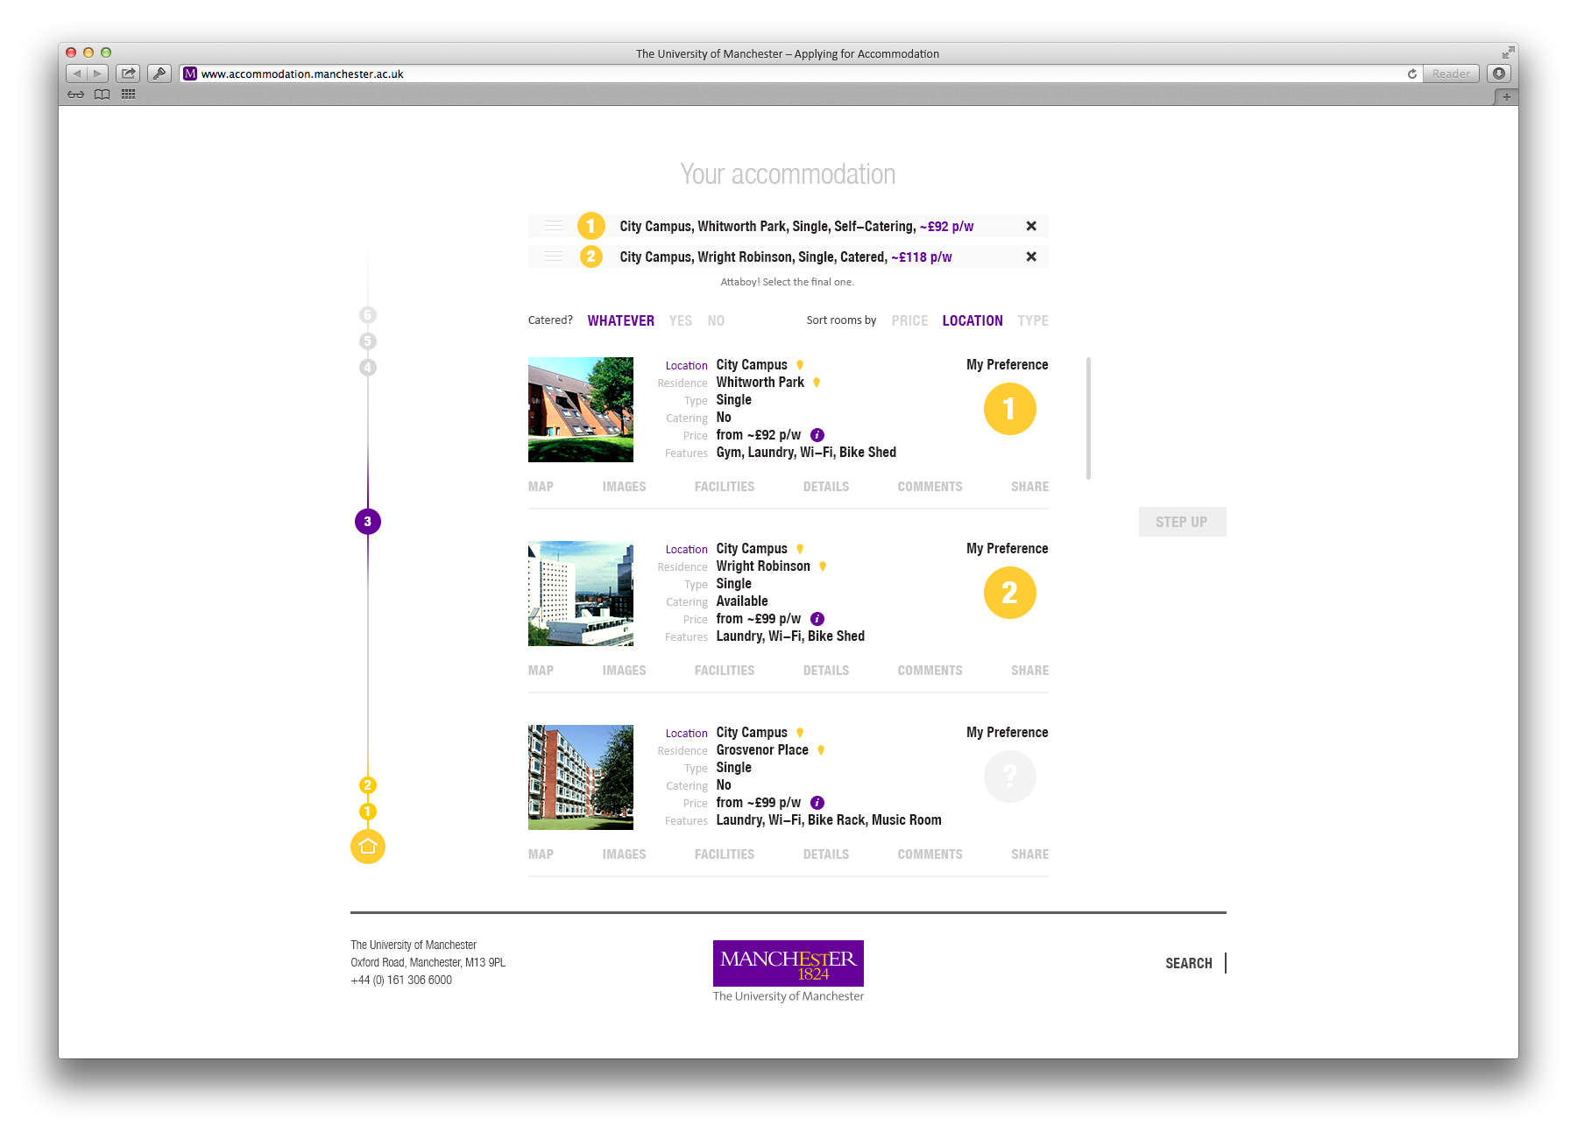Screen dimensions: 1577x1139
Task: Click the map pin beside Wright Robinson
Action: (823, 566)
